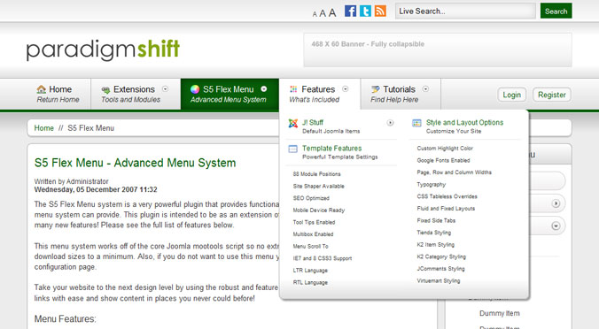Open Virtuemart Styling link
The image size is (599, 329).
(438, 281)
